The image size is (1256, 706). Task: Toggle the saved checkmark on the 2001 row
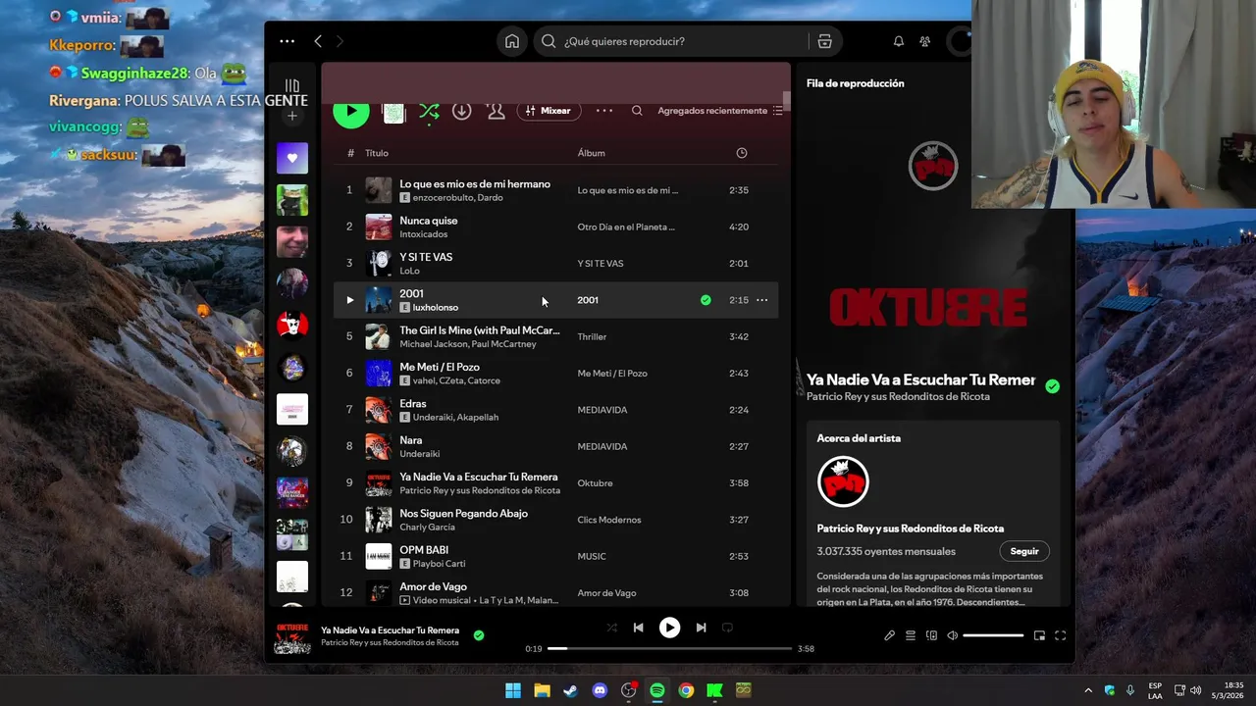[706, 300]
